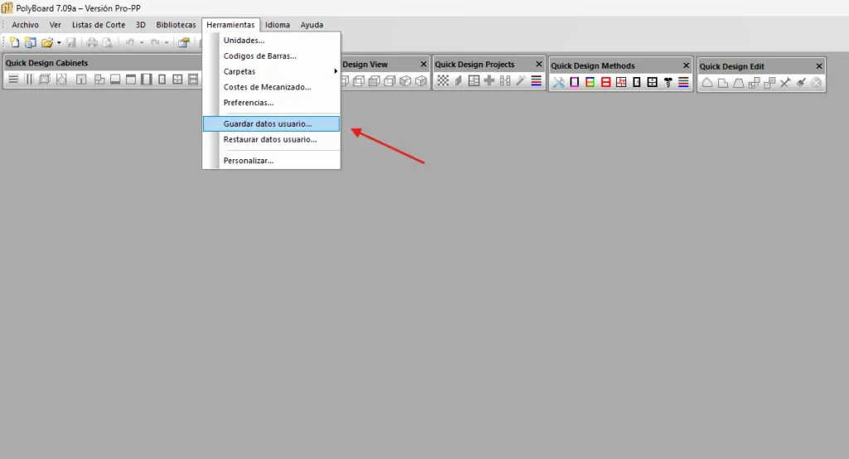The width and height of the screenshot is (849, 459).
Task: Close the Quick Design Methods panel
Action: coord(686,65)
